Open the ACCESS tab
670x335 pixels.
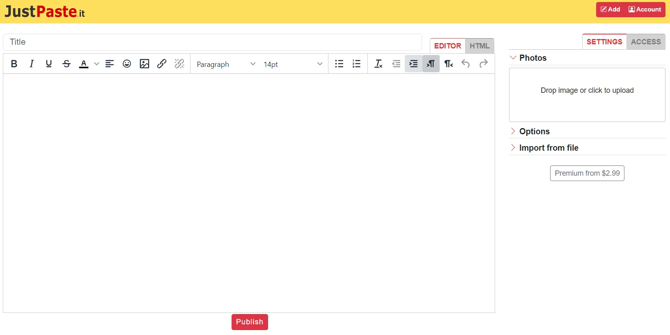pos(646,42)
